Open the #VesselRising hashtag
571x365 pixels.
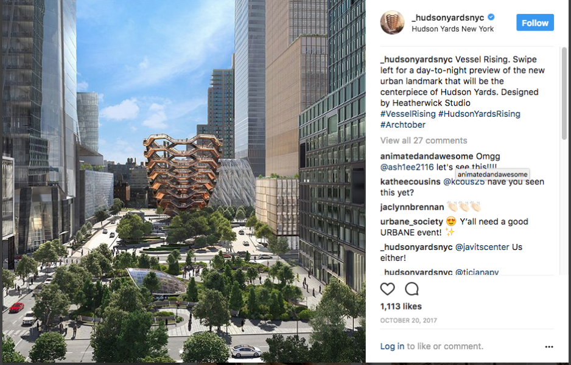pos(408,114)
